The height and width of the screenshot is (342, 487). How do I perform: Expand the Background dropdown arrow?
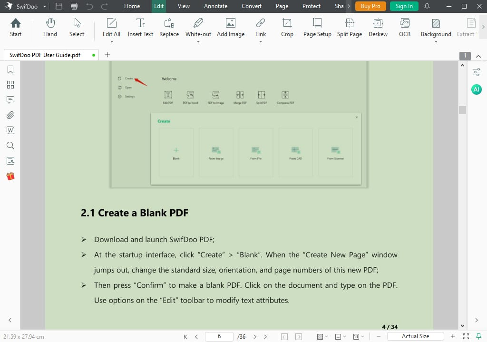coord(436,42)
